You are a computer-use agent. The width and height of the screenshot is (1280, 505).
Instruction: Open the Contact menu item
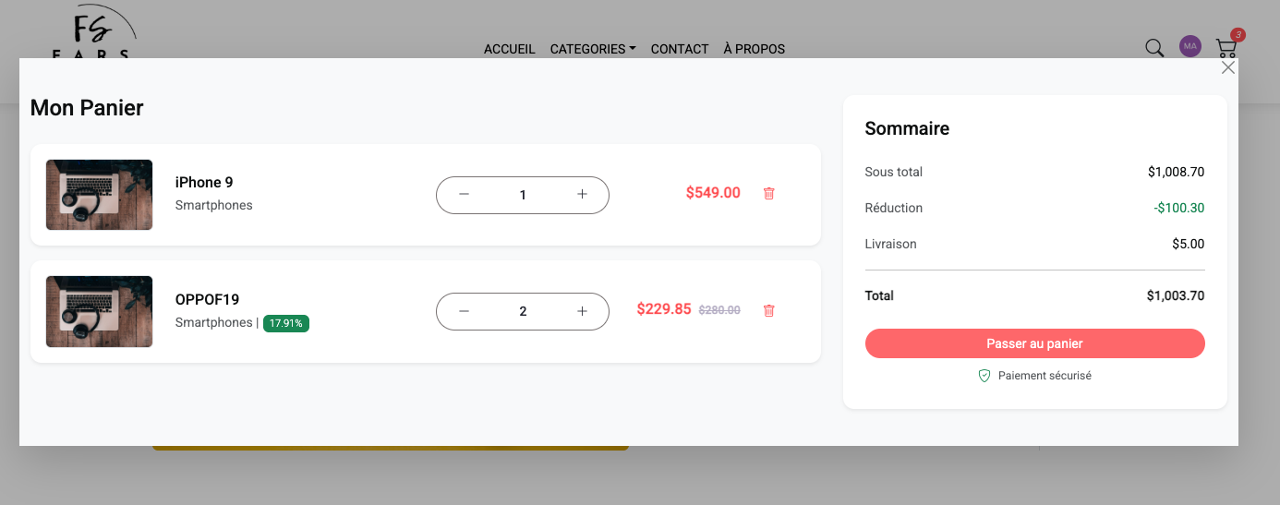coord(680,49)
